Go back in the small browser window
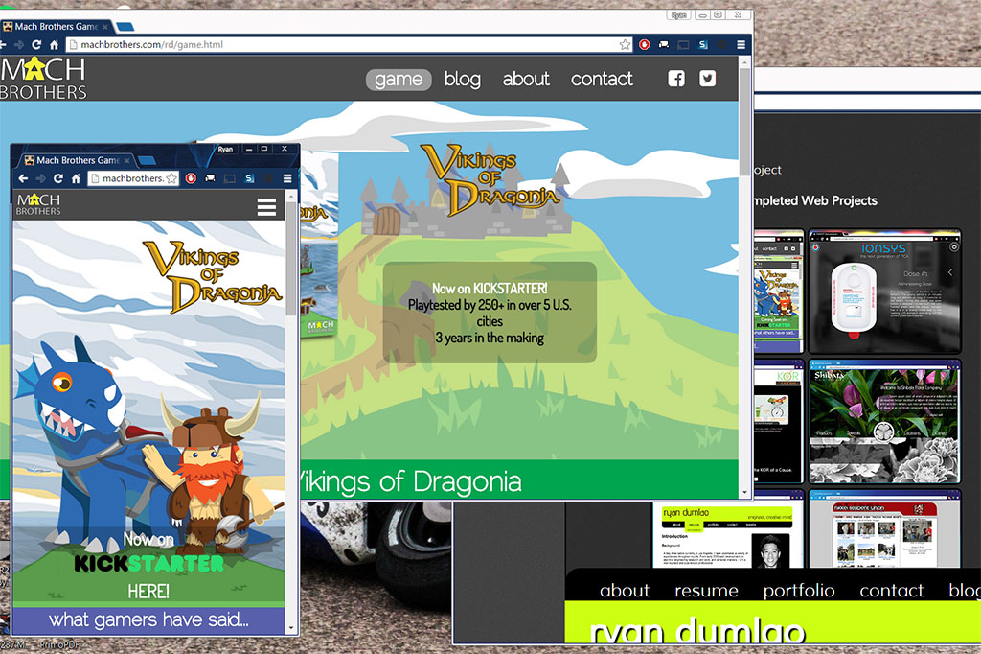The image size is (981, 654). (23, 178)
